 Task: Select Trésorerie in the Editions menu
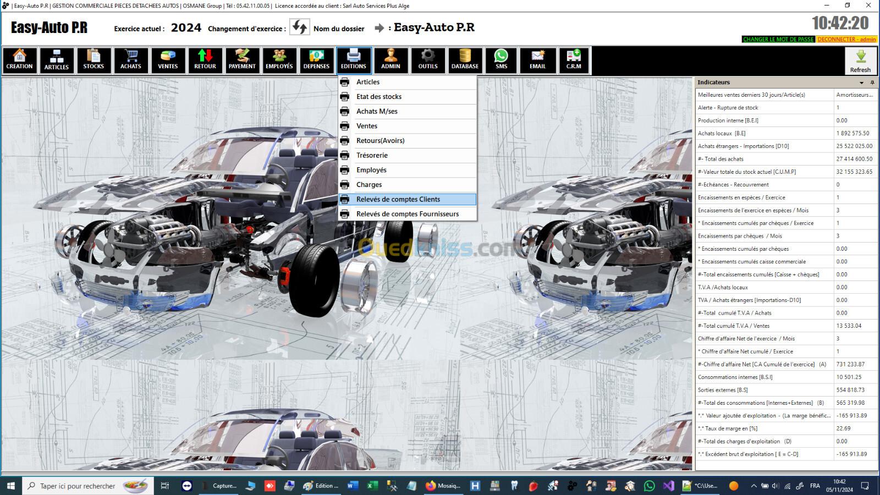coord(372,155)
